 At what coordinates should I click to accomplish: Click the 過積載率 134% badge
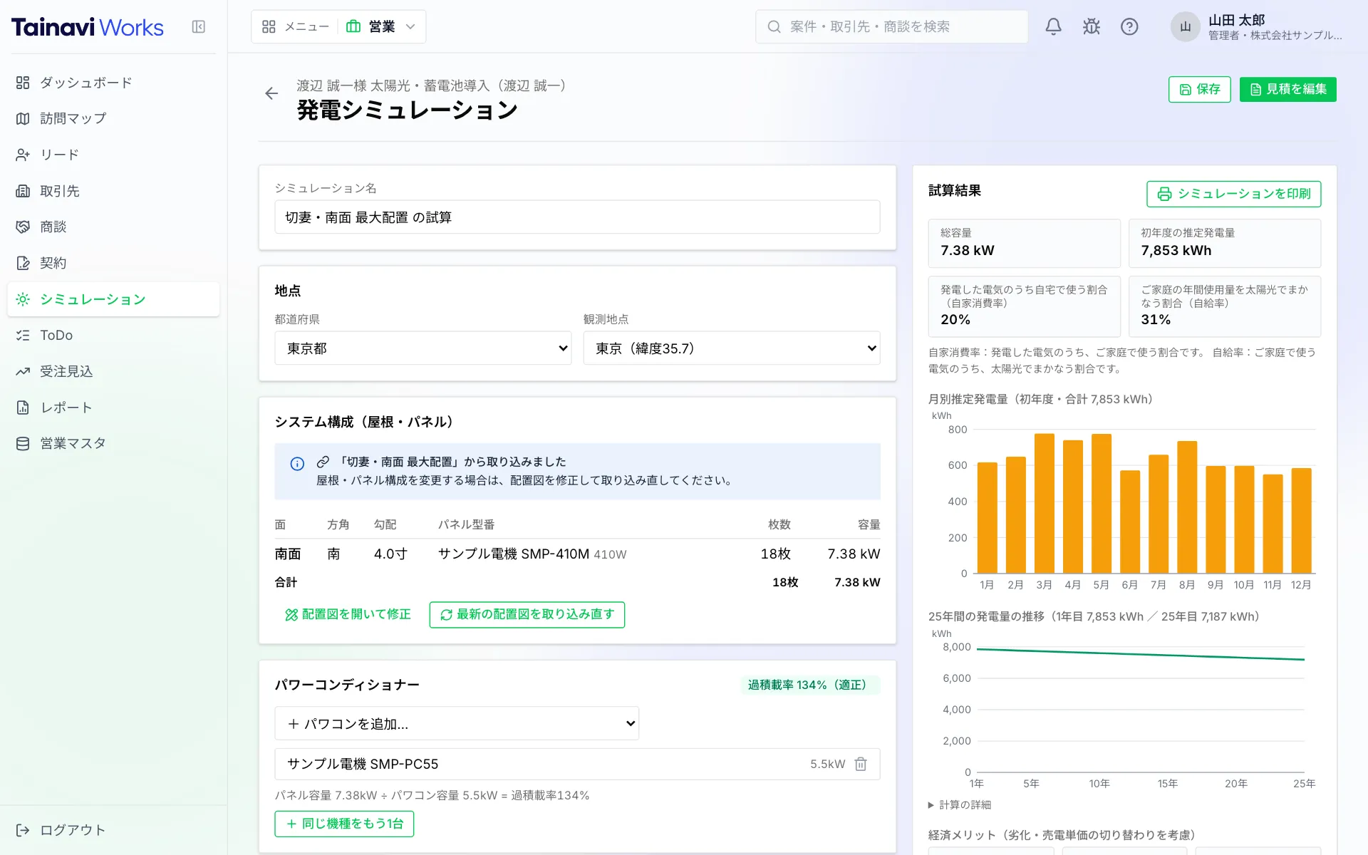click(x=811, y=685)
